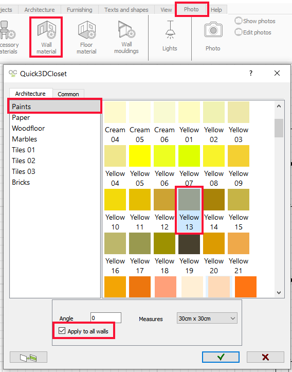Select the Marbles category

click(x=24, y=139)
